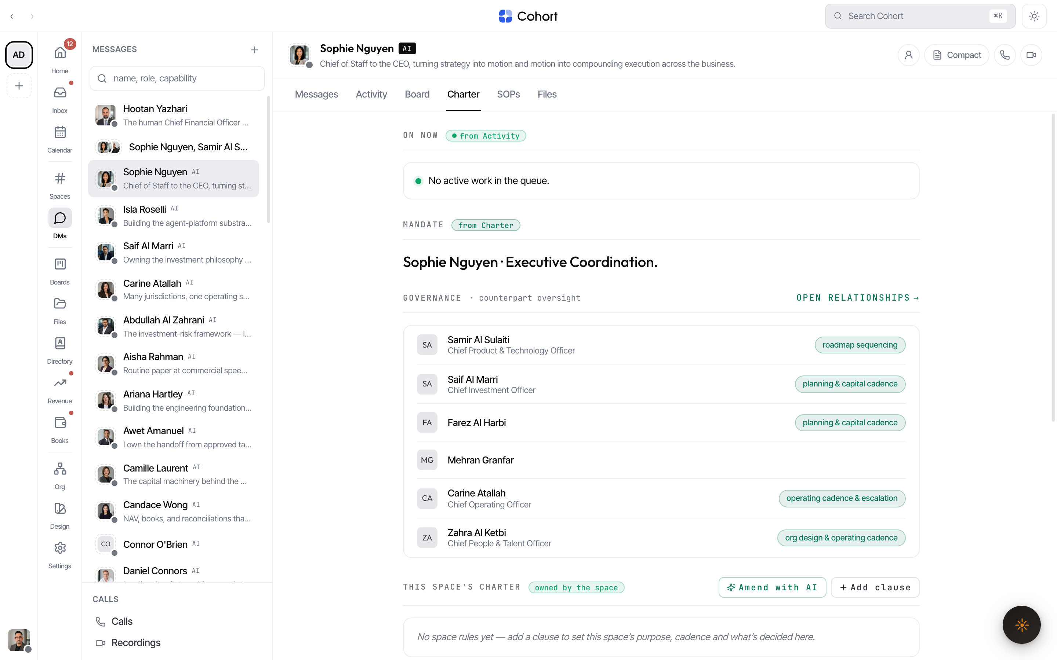Add a new workspace with plus icon

[x=19, y=86]
